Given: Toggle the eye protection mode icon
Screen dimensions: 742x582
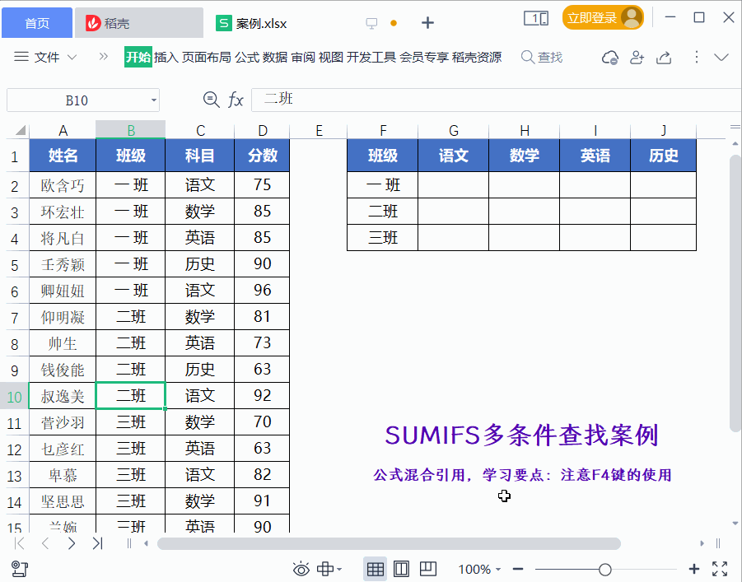Looking at the screenshot, I should [x=301, y=569].
